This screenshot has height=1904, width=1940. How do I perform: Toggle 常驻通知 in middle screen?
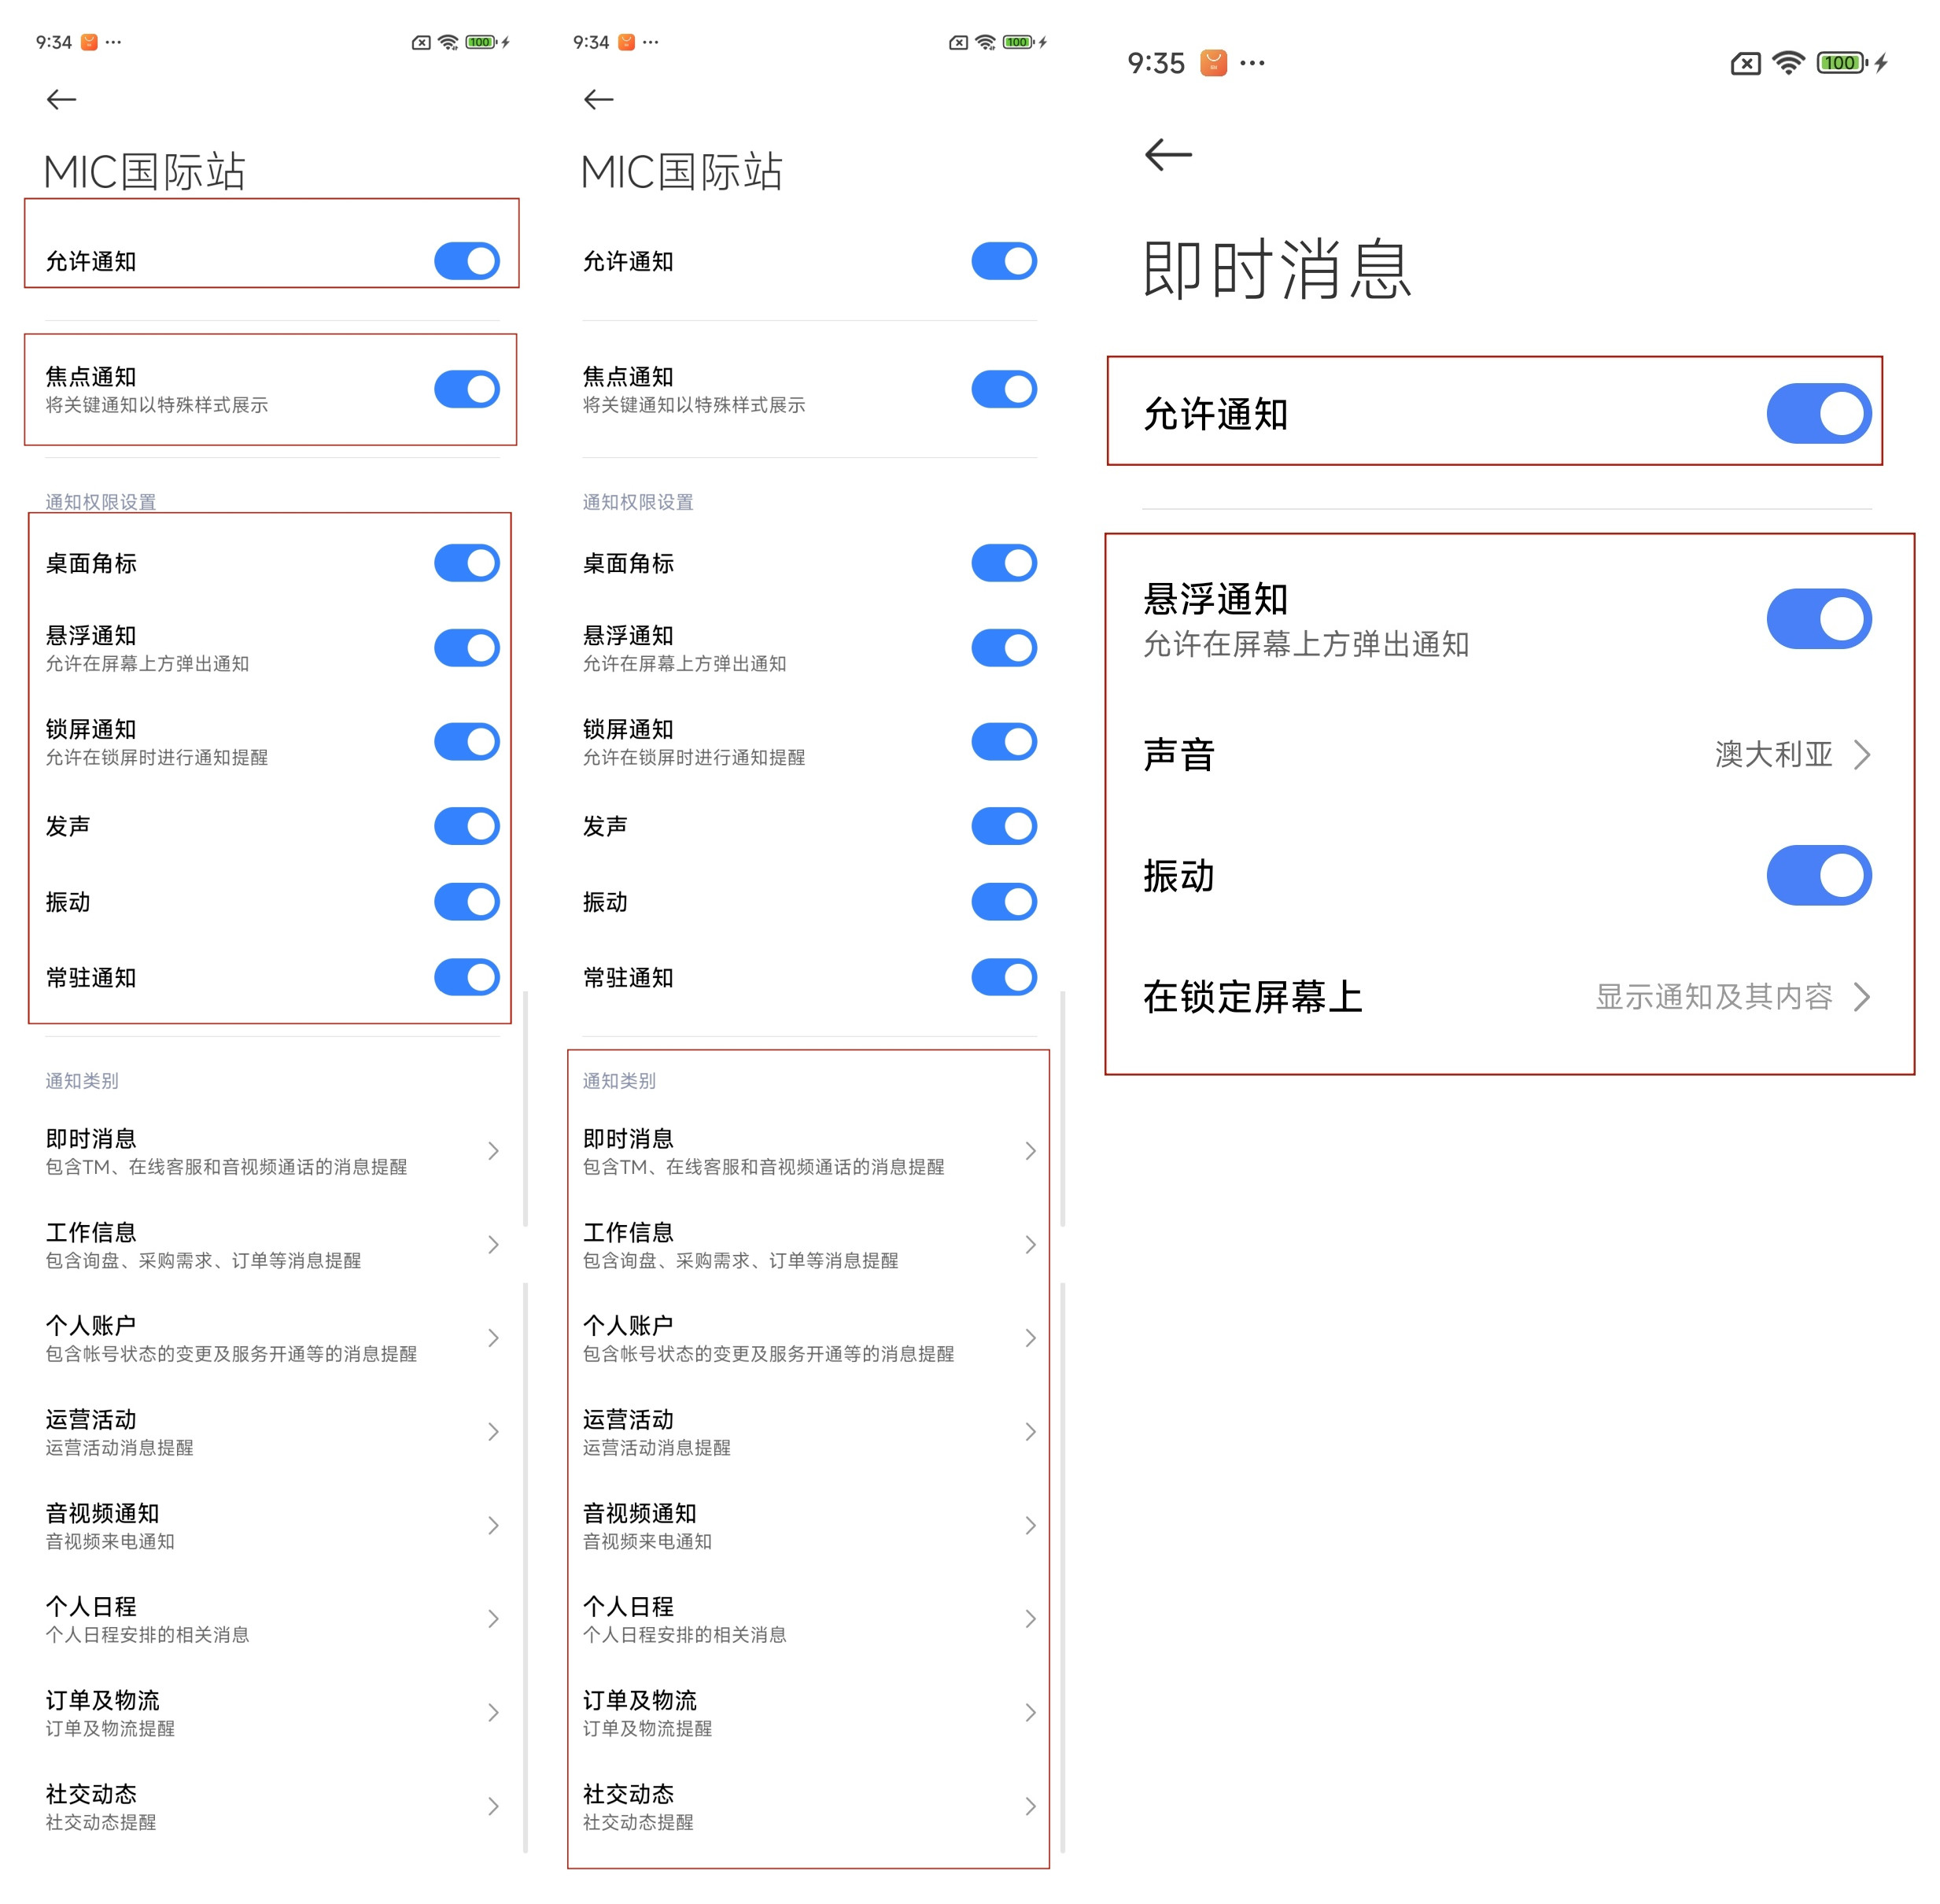point(1004,977)
